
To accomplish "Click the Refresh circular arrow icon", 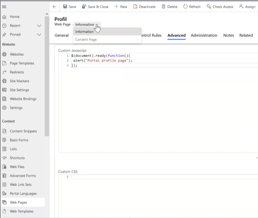I will pyautogui.click(x=185, y=6).
